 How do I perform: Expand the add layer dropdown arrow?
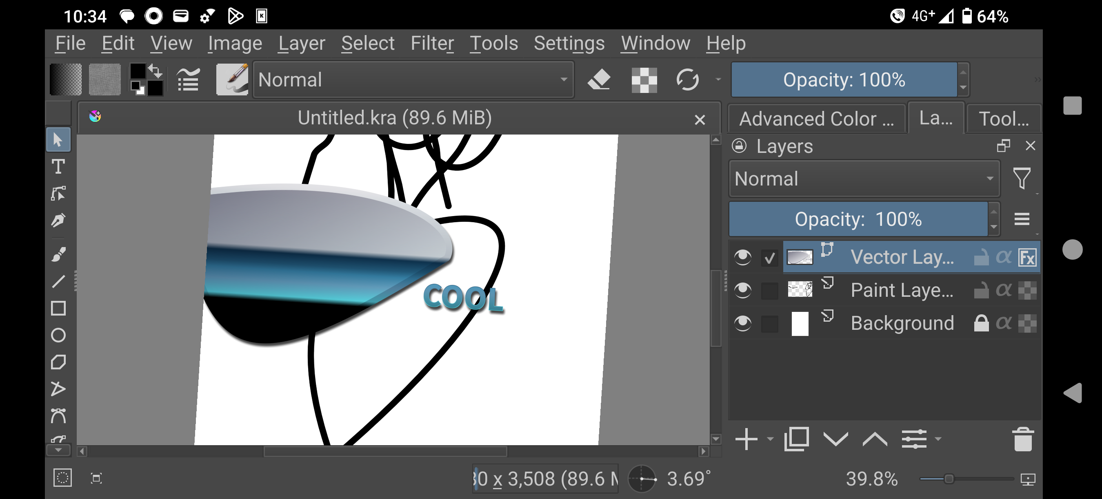pyautogui.click(x=771, y=439)
